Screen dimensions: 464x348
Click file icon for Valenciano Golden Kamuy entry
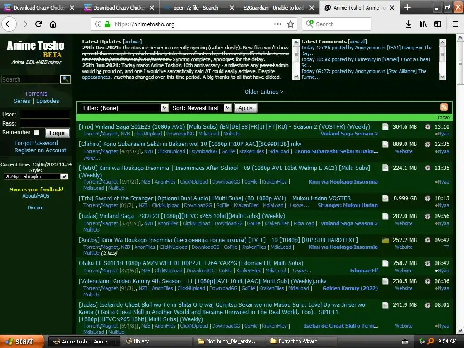click(x=385, y=281)
